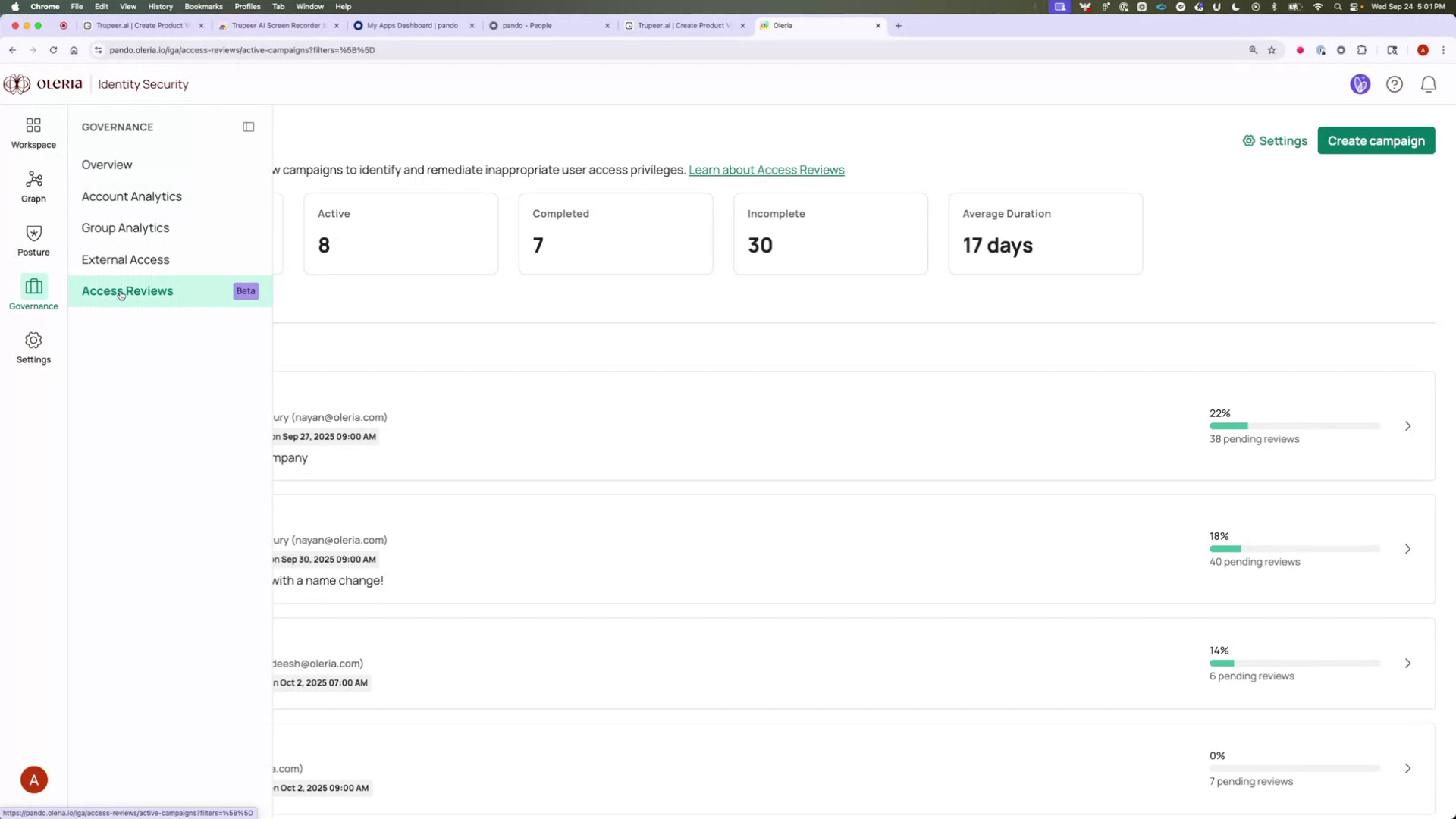Click the 22% progress bar
The width and height of the screenshot is (1456, 819).
tap(1293, 426)
